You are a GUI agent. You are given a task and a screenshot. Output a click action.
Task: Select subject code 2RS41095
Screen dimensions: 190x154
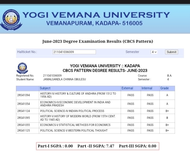[23, 118]
